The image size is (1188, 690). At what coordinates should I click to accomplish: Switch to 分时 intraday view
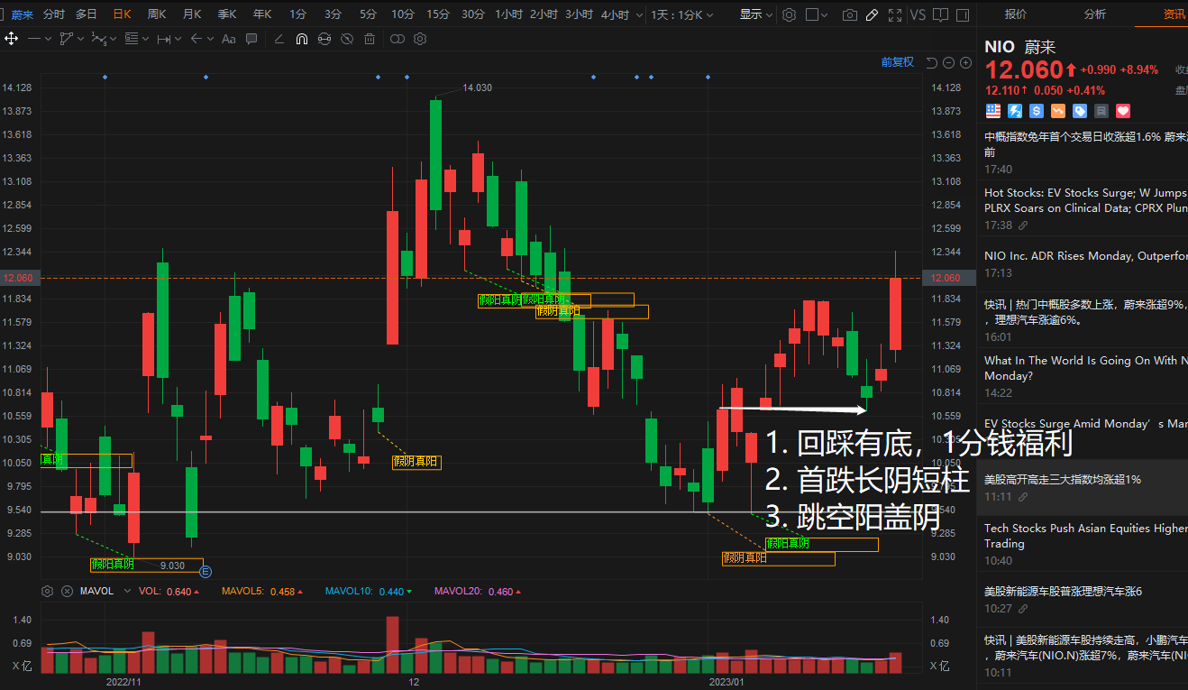tap(54, 14)
